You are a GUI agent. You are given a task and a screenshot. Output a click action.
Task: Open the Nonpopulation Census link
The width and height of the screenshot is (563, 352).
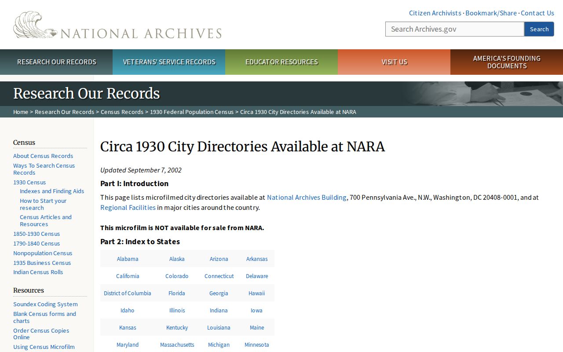[x=43, y=253]
